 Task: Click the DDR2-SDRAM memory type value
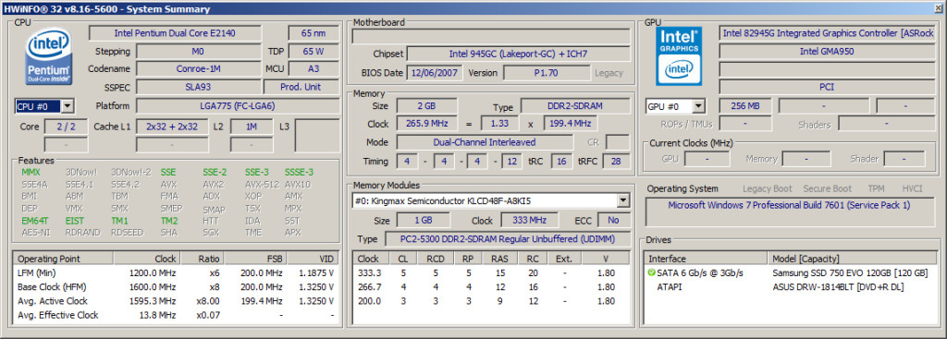575,106
